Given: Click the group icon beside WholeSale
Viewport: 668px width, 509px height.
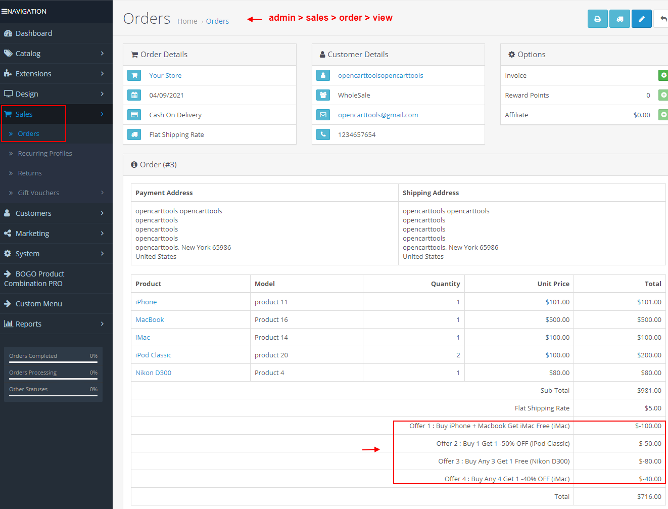Looking at the screenshot, I should coord(323,95).
